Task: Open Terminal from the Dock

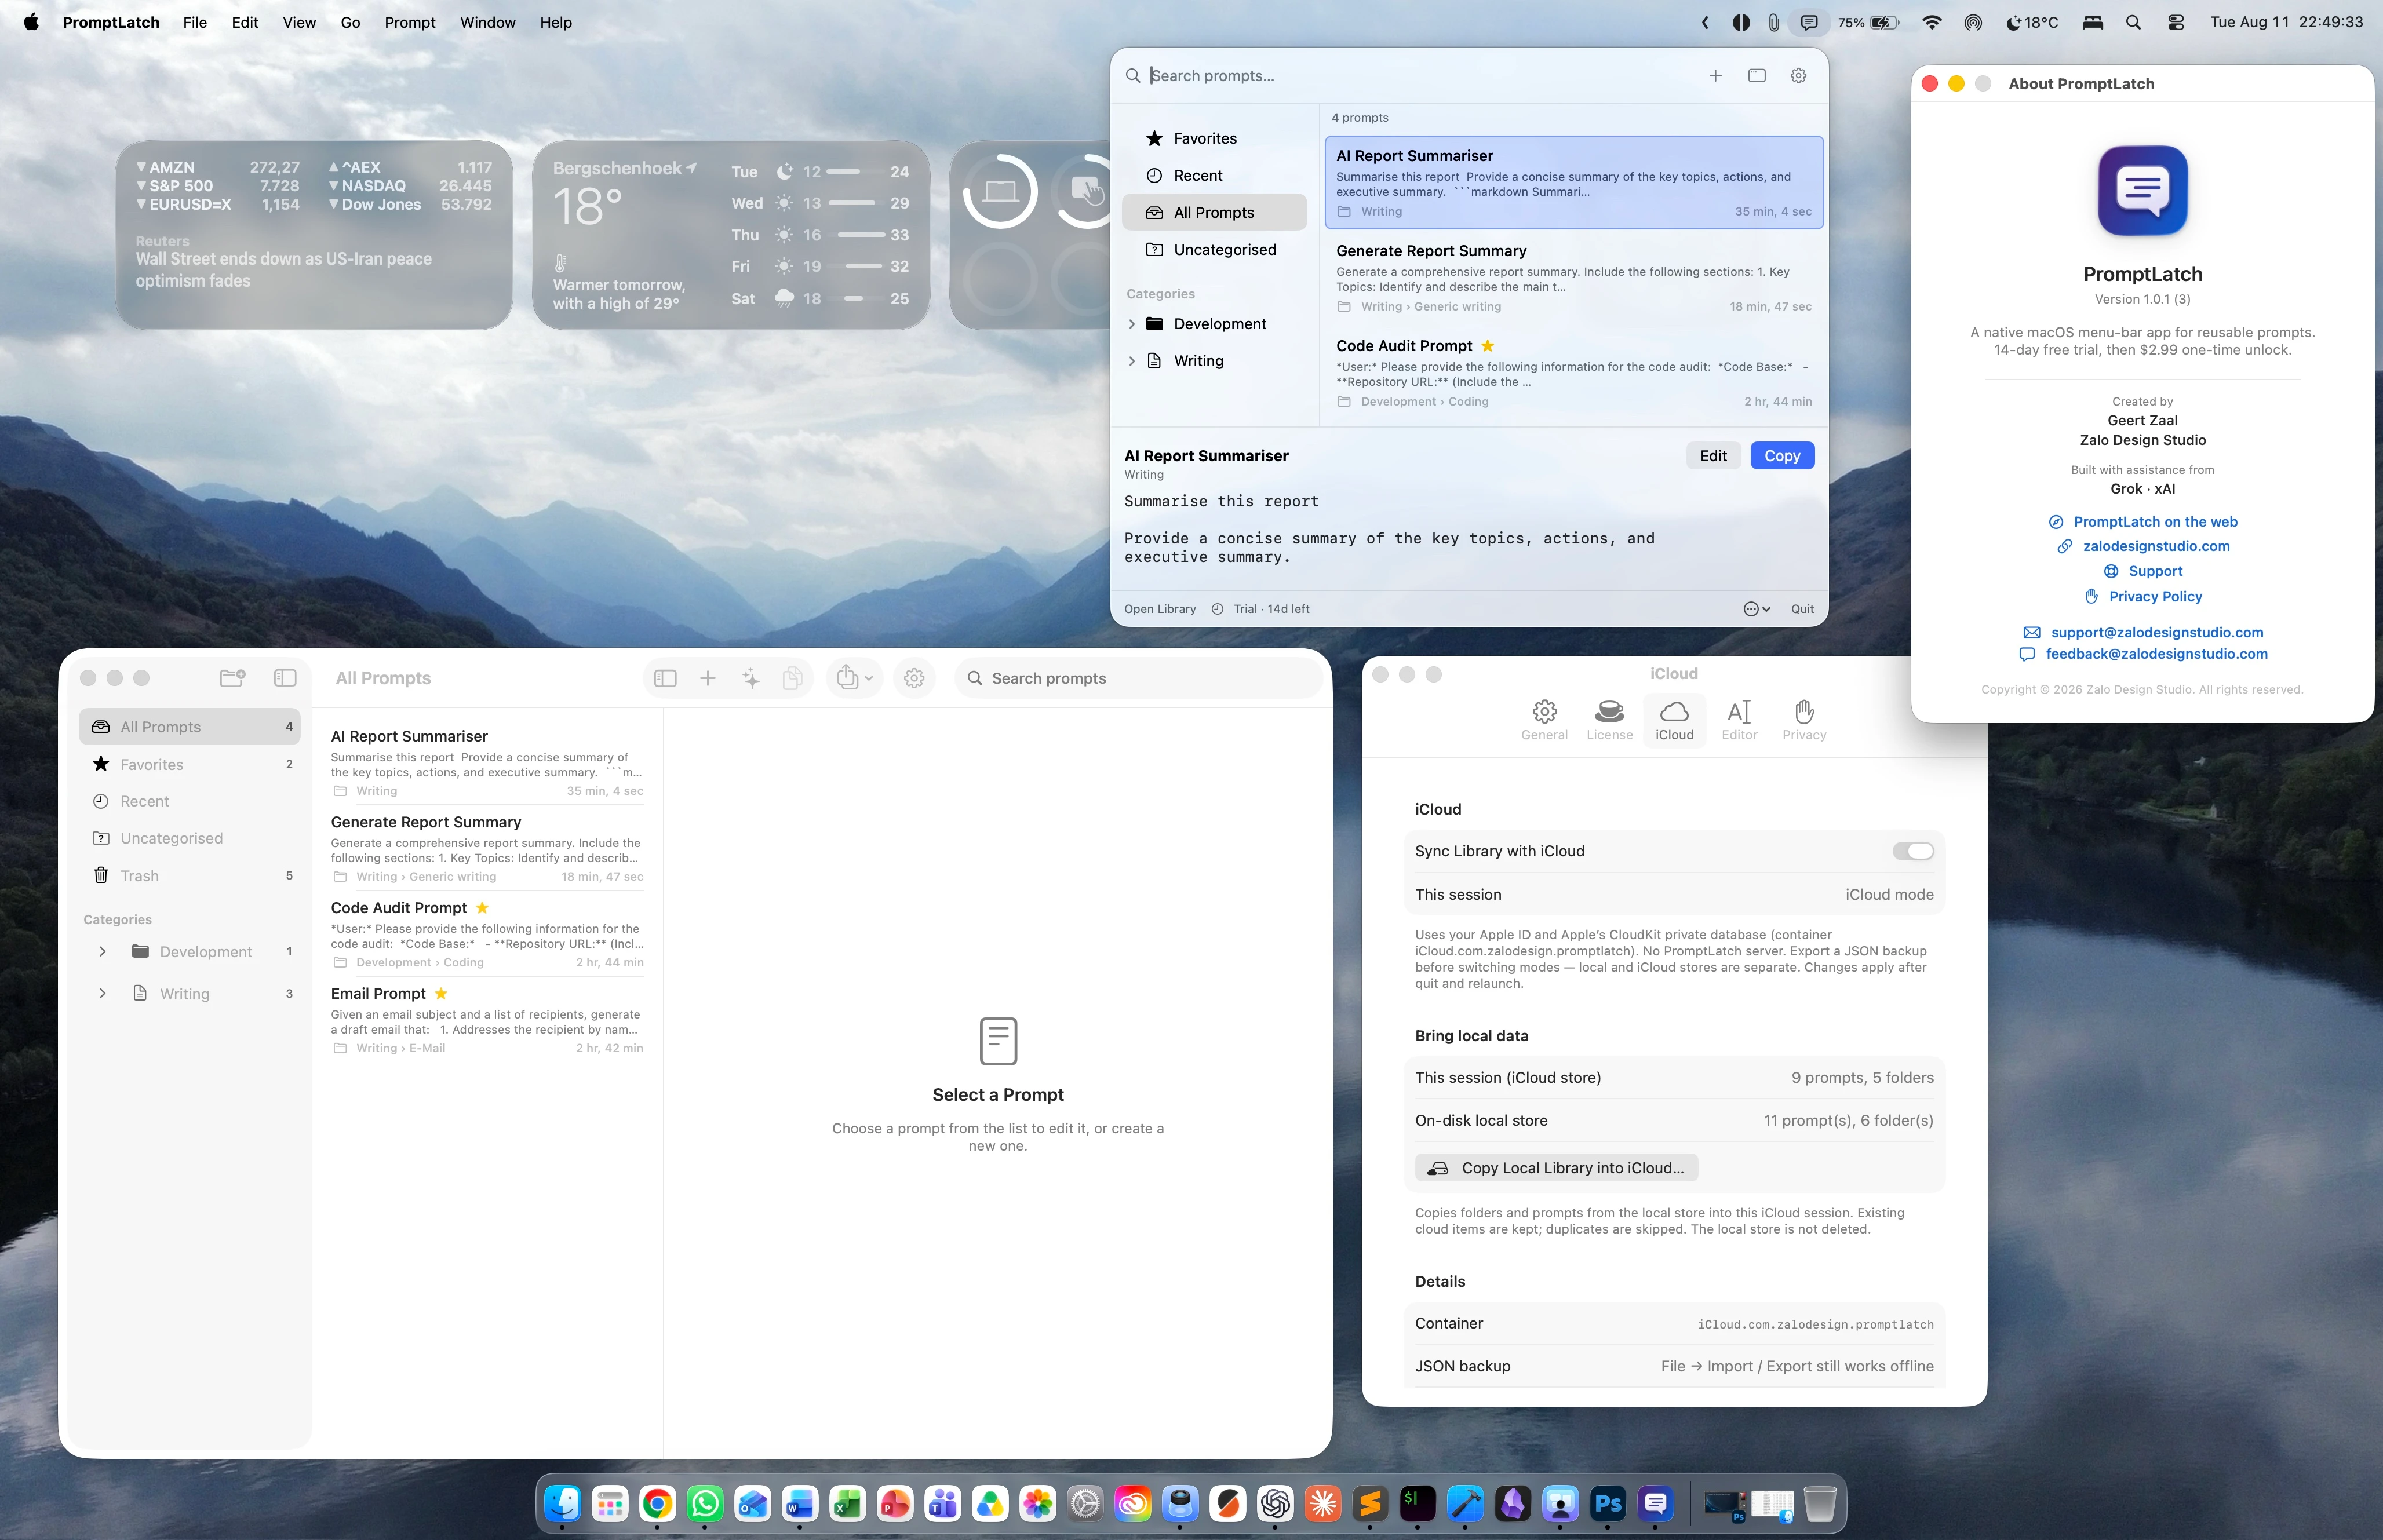Action: click(x=1418, y=1503)
